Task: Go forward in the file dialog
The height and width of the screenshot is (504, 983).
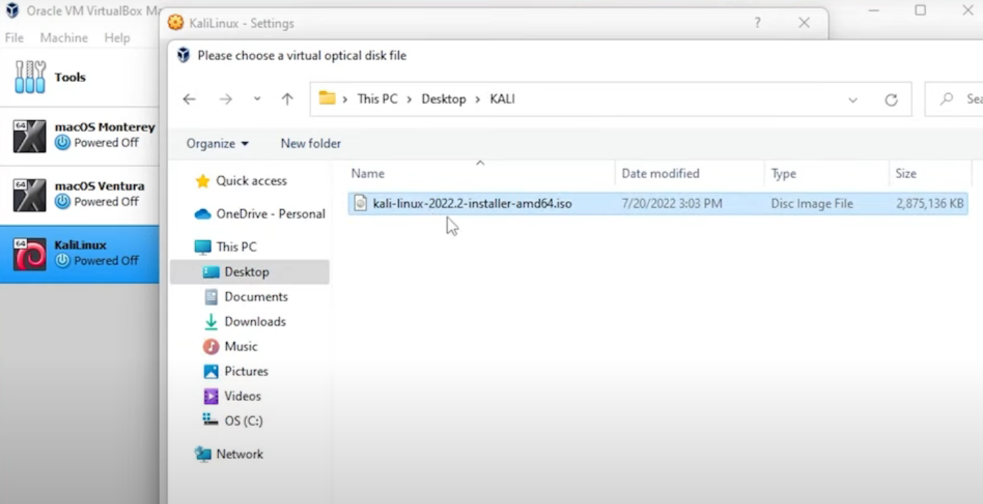Action: click(225, 99)
